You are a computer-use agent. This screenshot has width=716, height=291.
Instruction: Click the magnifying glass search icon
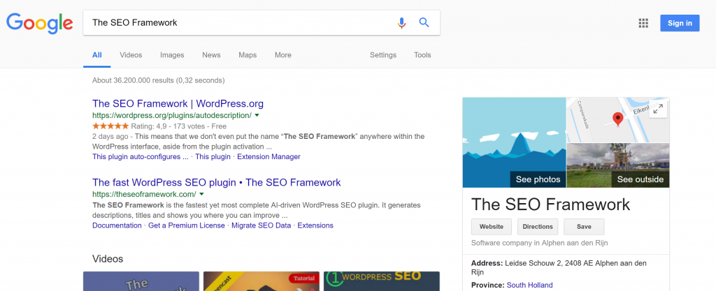click(x=424, y=22)
